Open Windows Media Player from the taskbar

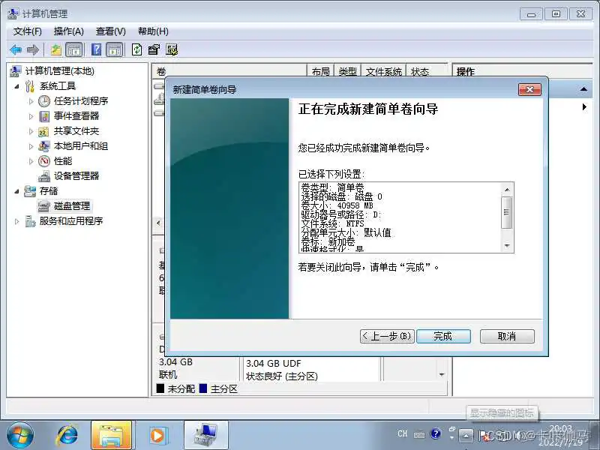pyautogui.click(x=157, y=434)
